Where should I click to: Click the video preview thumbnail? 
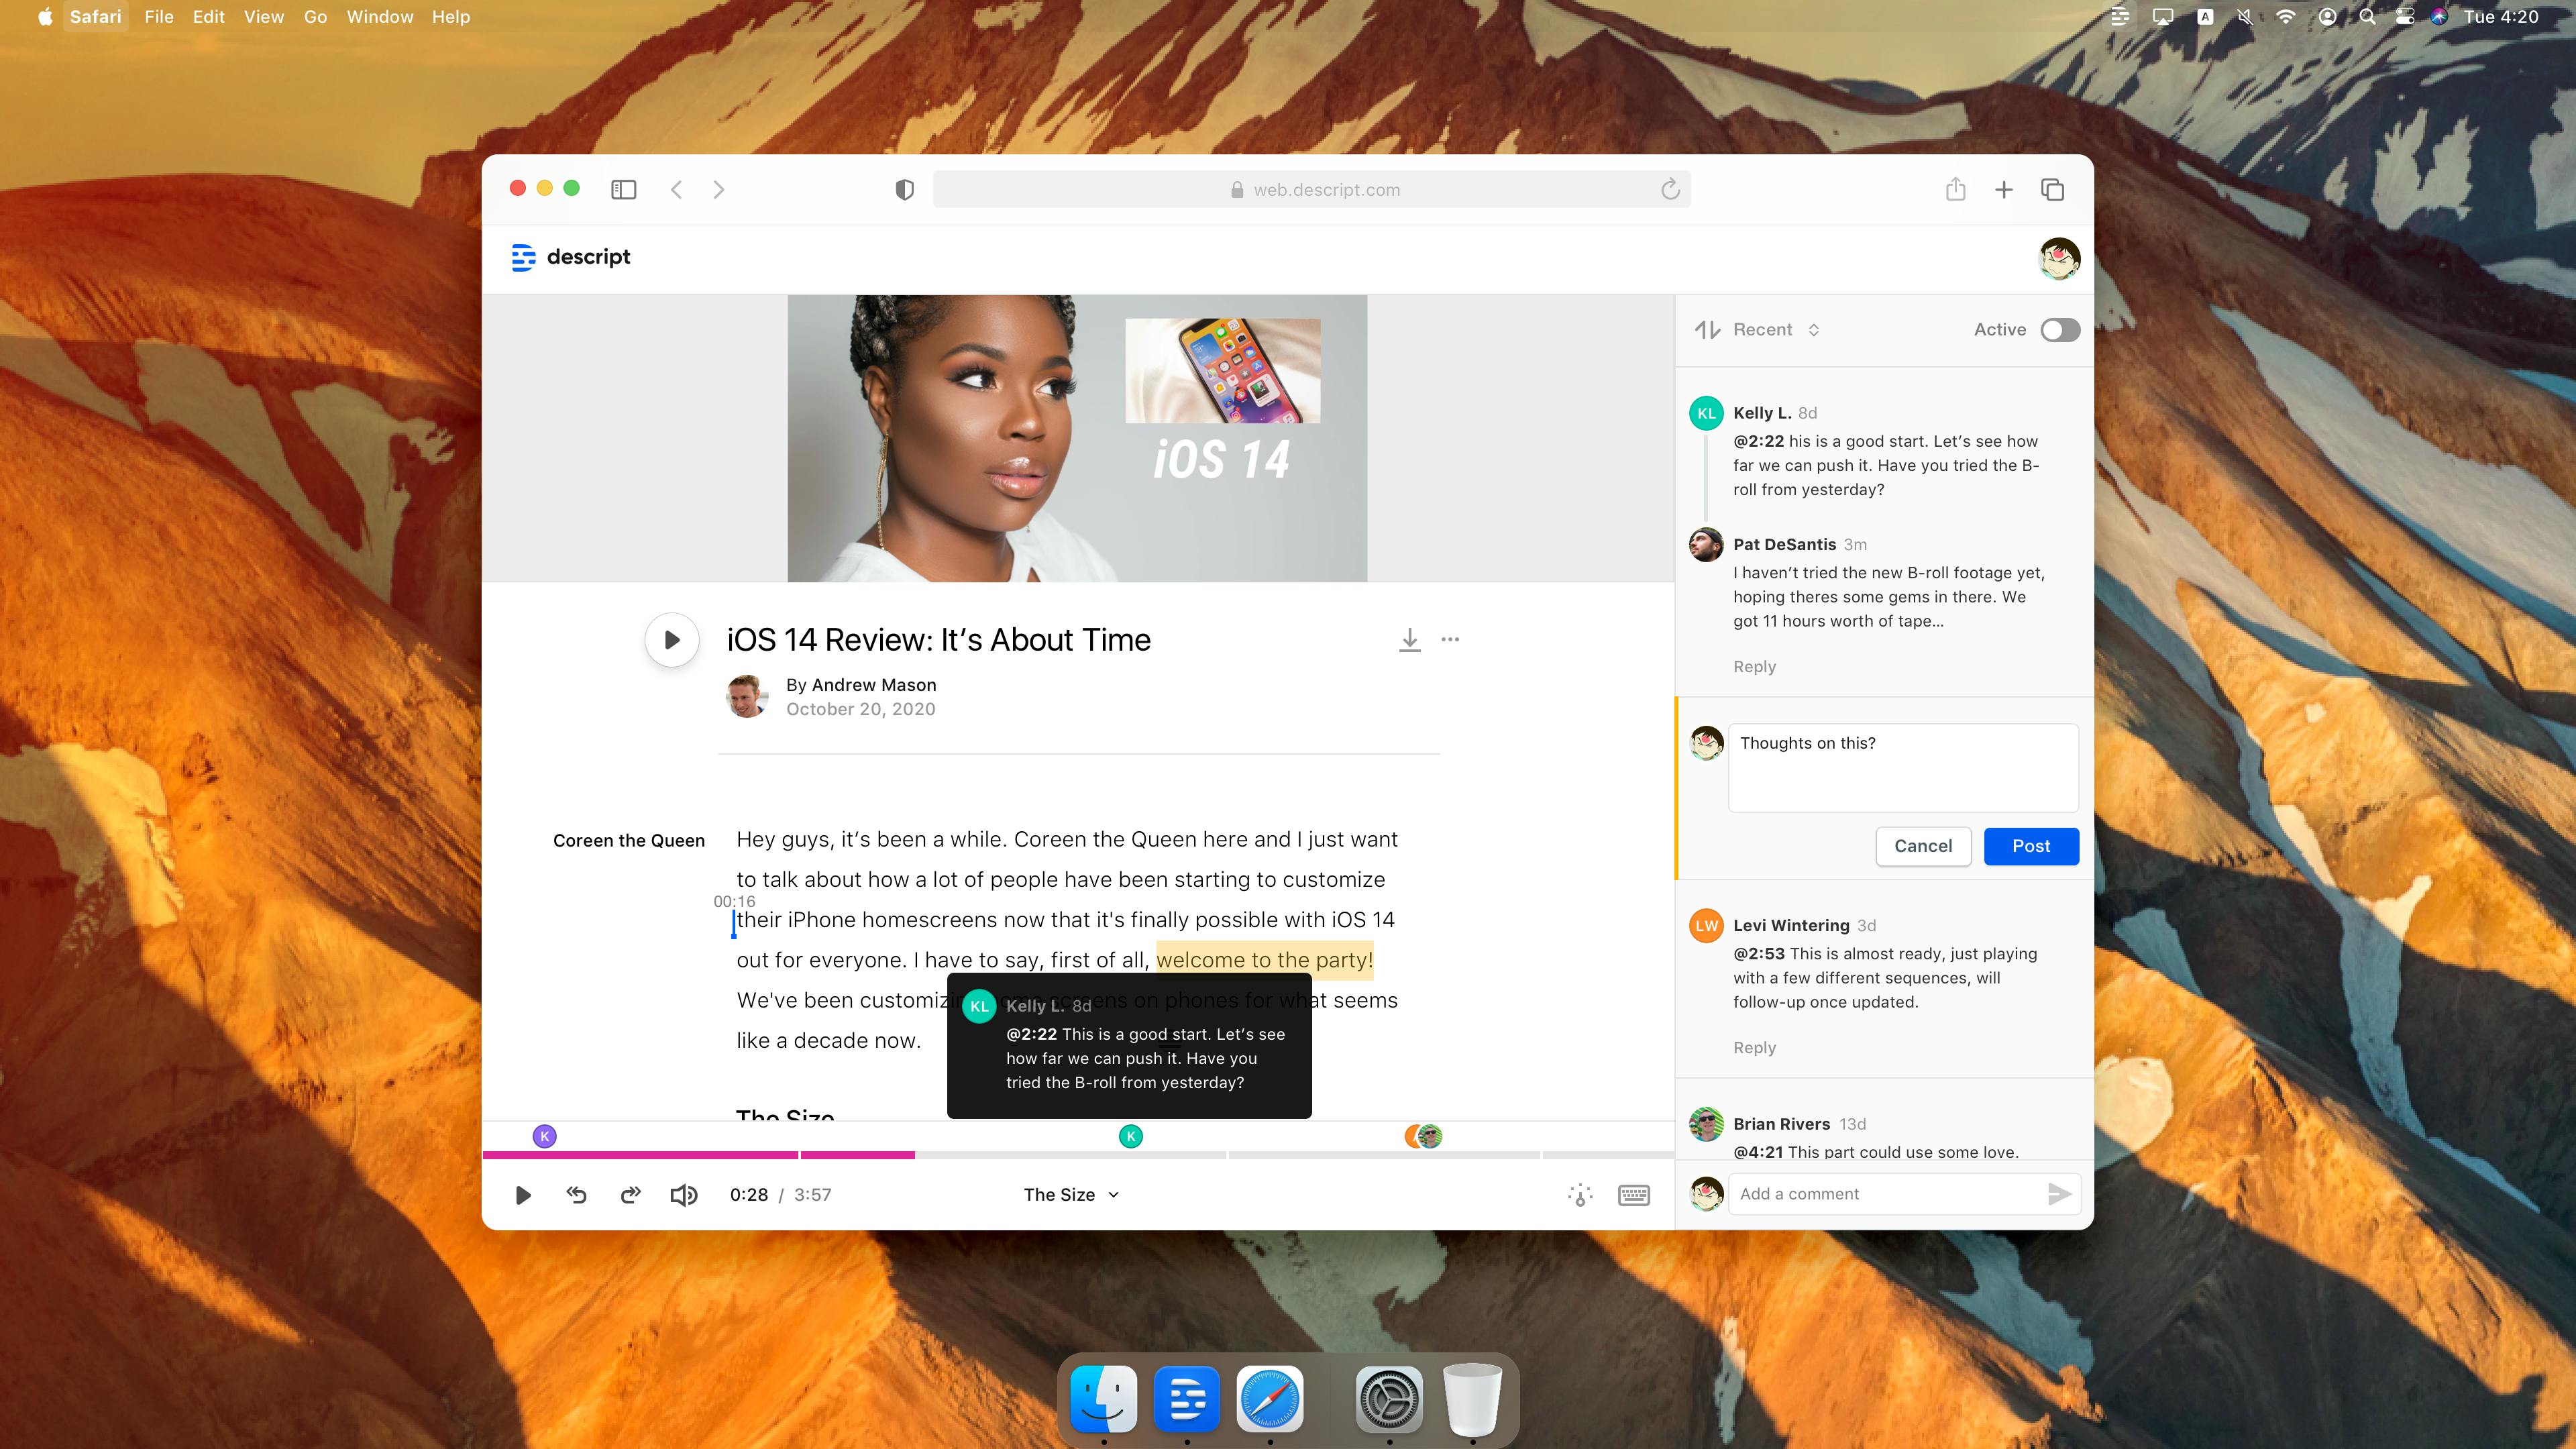click(x=1077, y=438)
